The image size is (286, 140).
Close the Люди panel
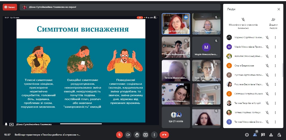click(279, 9)
